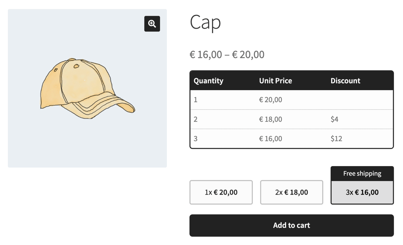Viewport: 403px width, 245px height.
Task: Click the magnifier zoom icon on product image
Action: click(152, 24)
